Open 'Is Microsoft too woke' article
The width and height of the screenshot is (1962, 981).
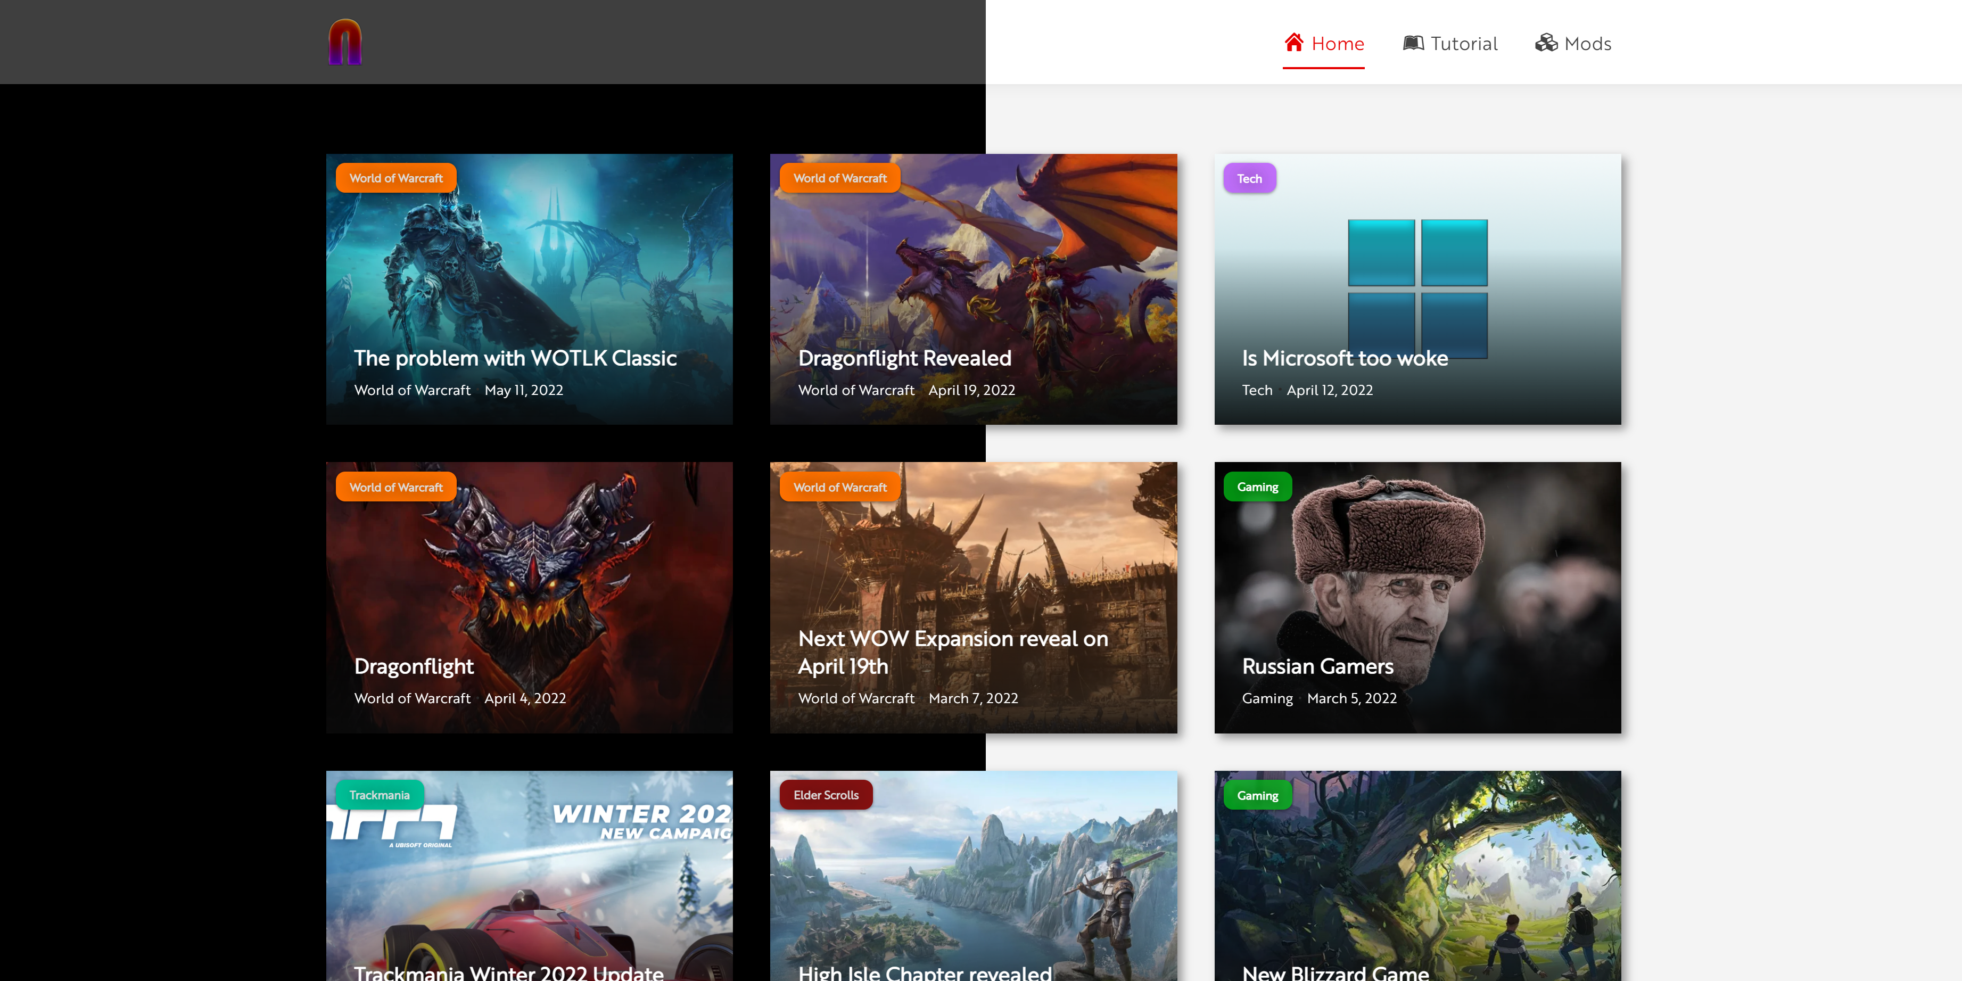tap(1345, 358)
